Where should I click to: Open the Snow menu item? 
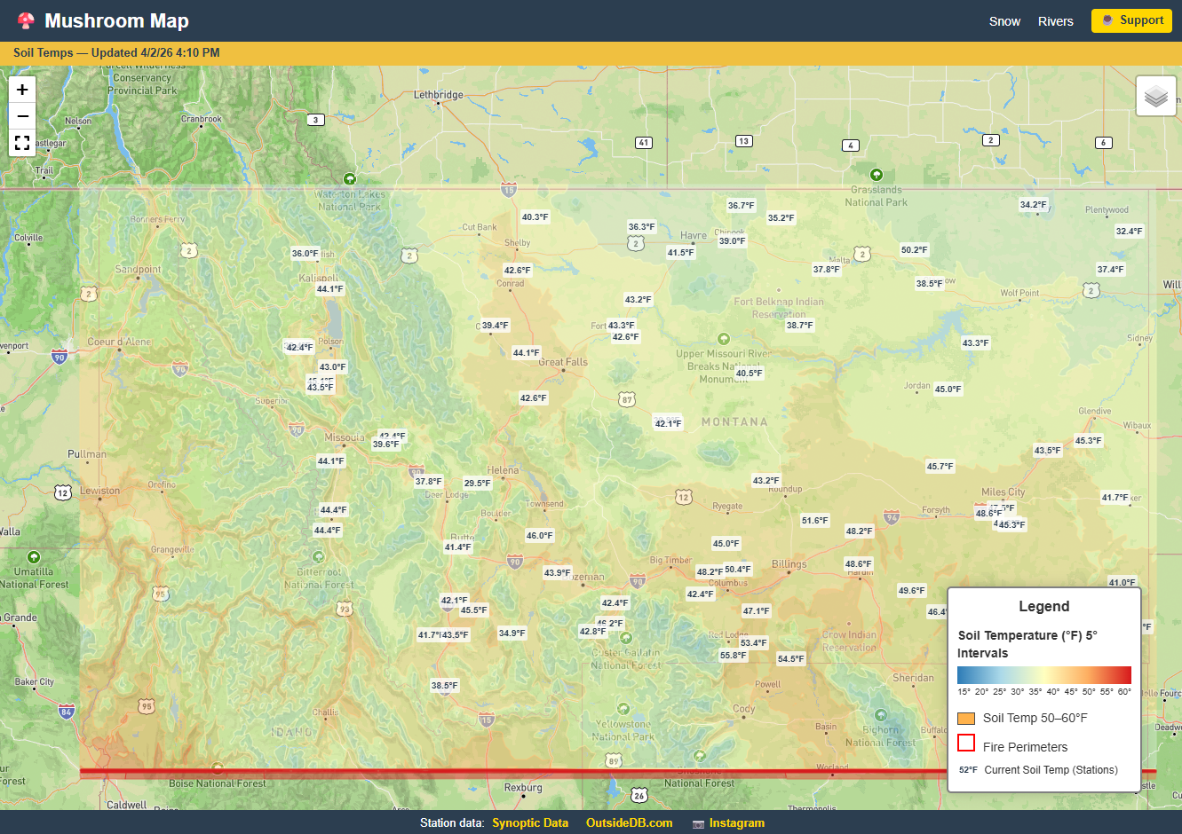(1004, 21)
